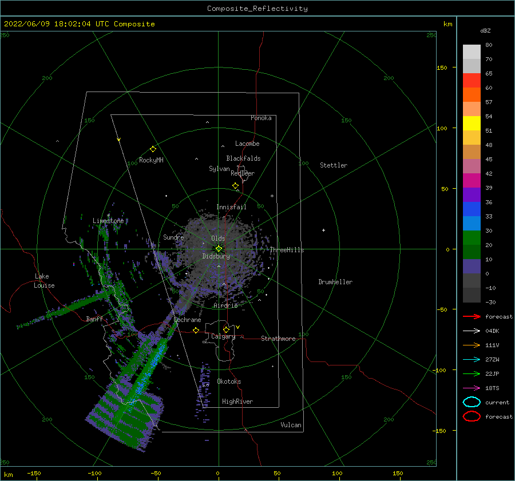The height and width of the screenshot is (481, 515).
Task: Click the Didsbury city label
Action: click(x=216, y=256)
